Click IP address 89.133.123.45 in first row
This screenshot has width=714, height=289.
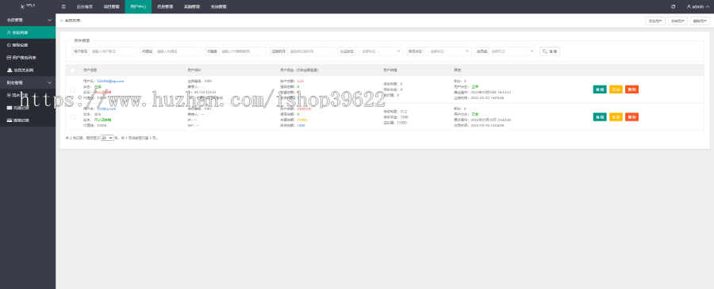click(205, 92)
